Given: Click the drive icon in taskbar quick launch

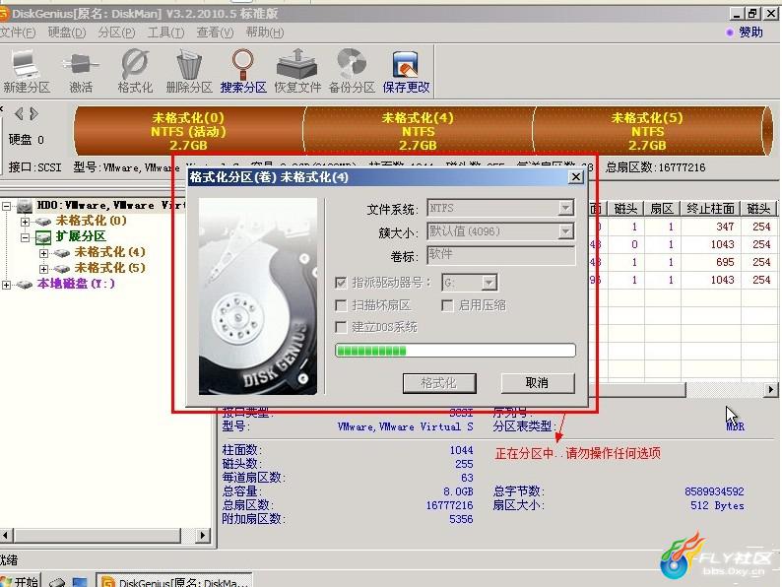Looking at the screenshot, I should coord(57,582).
